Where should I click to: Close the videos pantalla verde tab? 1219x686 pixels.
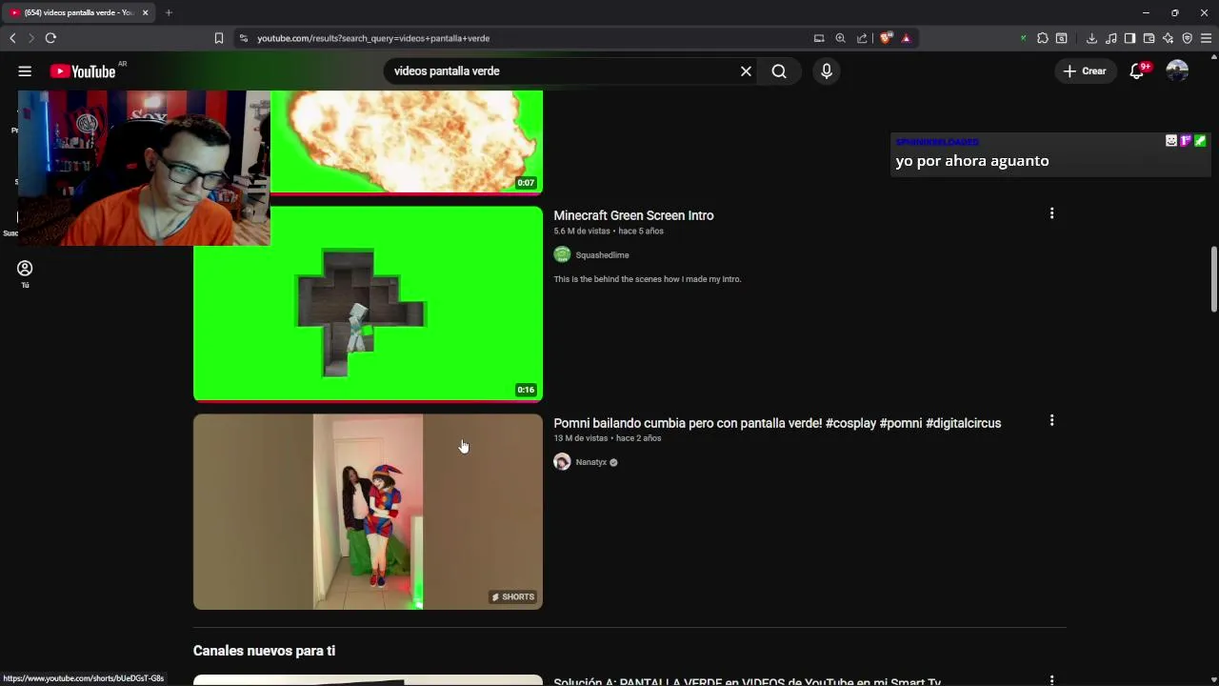145,12
